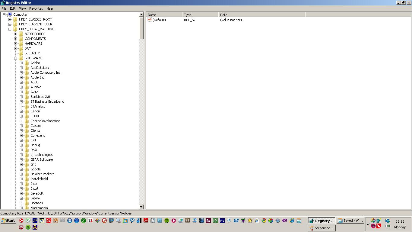Click the SAM folder icon
412x232 pixels.
21,48
